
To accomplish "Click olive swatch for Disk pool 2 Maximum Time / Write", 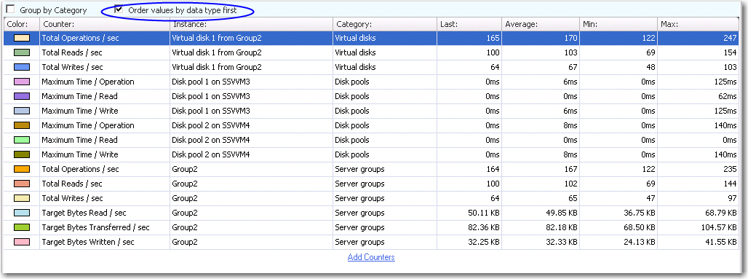I will 23,154.
